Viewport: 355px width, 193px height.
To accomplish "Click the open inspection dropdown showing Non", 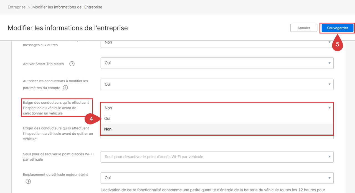I will 217,108.
